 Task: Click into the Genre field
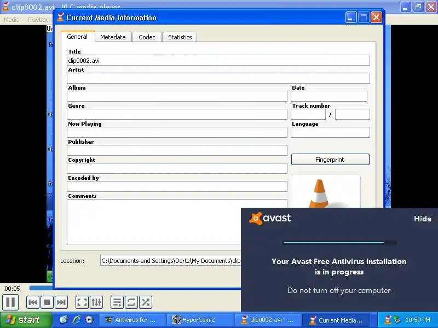[x=177, y=114]
